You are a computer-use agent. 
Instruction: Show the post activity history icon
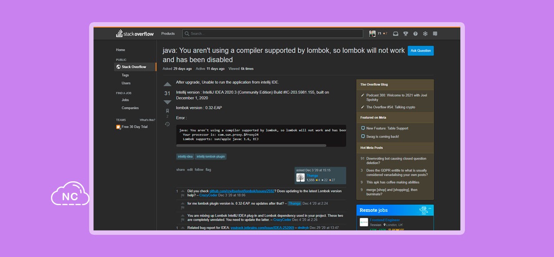pos(167,124)
